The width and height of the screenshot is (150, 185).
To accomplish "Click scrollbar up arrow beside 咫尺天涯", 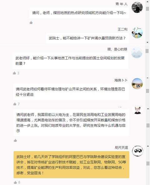I will [x=148, y=146].
